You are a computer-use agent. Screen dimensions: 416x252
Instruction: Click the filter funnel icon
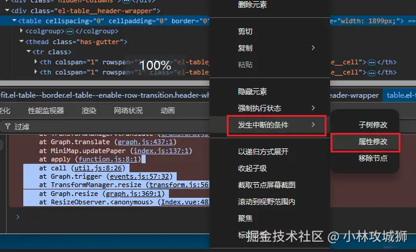[x=8, y=126]
